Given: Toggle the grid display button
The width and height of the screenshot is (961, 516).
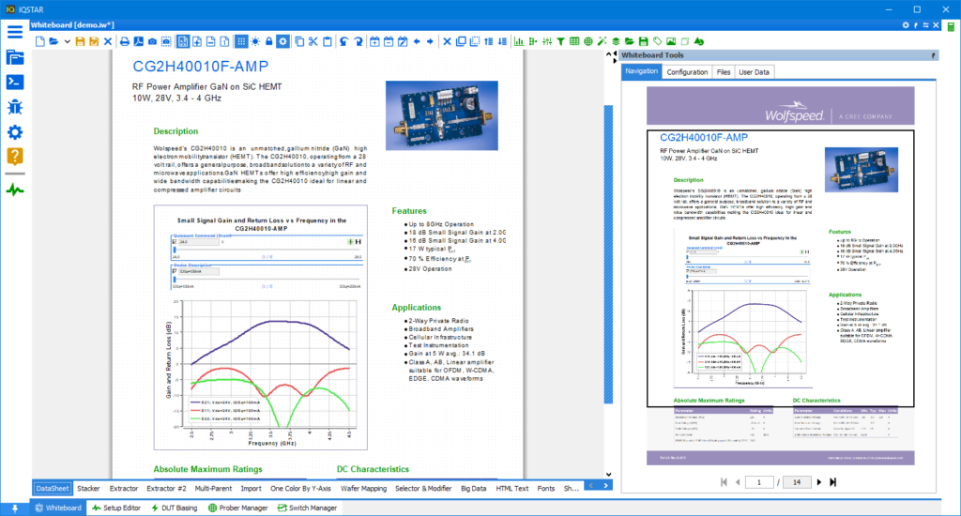Looking at the screenshot, I should coord(241,41).
